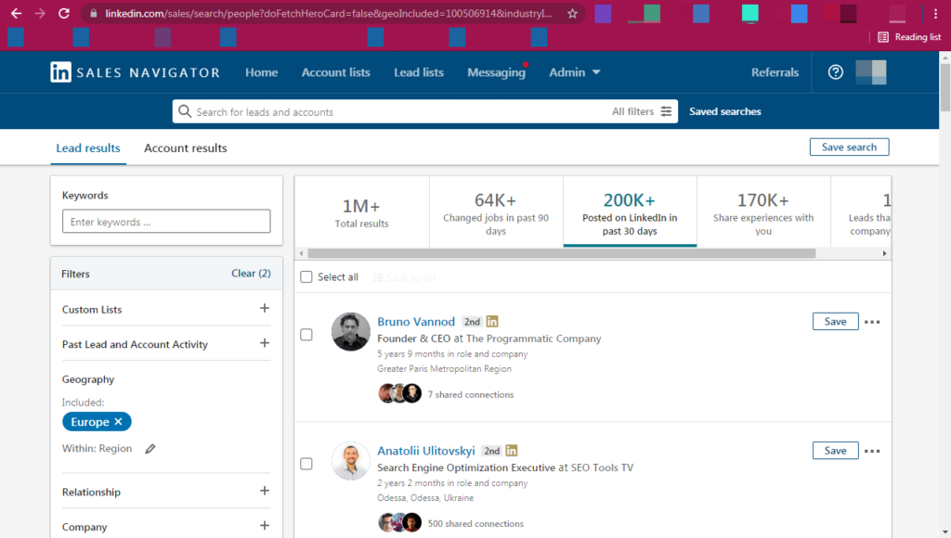The width and height of the screenshot is (951, 538).
Task: Expand the Past Lead and Account Activity filter
Action: tap(265, 343)
